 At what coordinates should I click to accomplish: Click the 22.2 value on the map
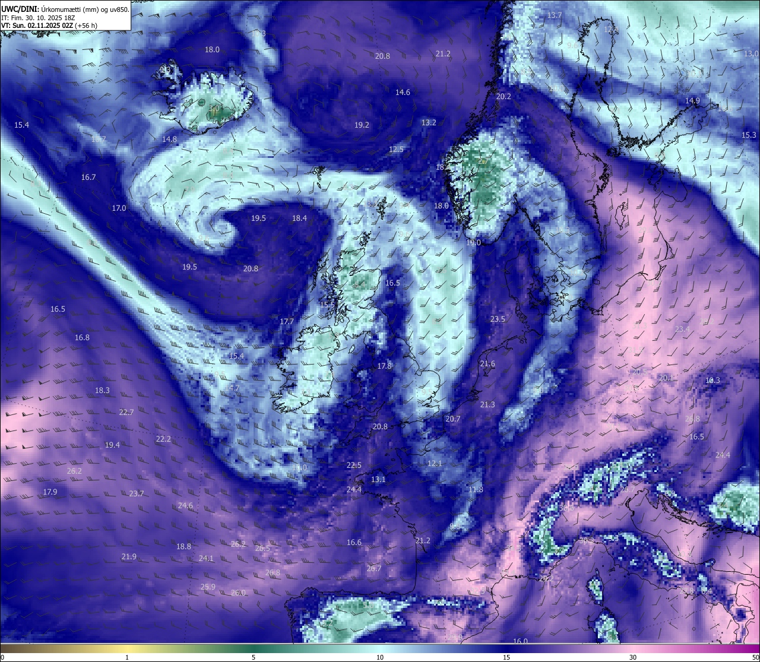click(163, 439)
